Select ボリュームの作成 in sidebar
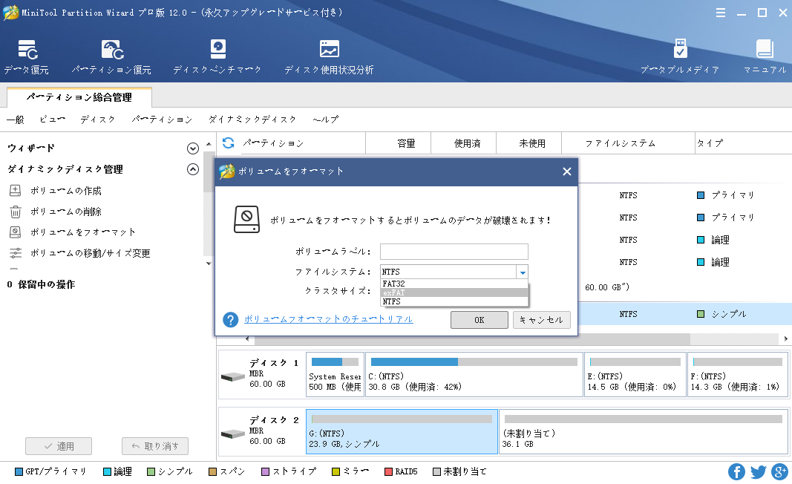 click(x=66, y=191)
